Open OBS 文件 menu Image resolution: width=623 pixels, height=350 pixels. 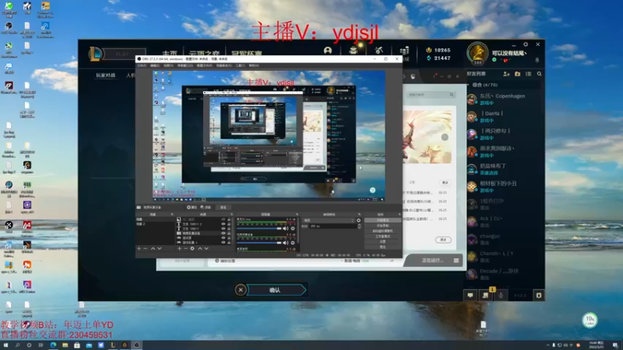(x=142, y=65)
